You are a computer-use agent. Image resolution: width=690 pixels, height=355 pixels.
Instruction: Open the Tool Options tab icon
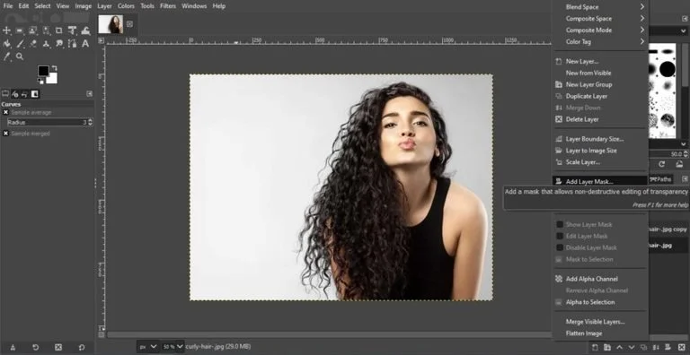(5, 93)
